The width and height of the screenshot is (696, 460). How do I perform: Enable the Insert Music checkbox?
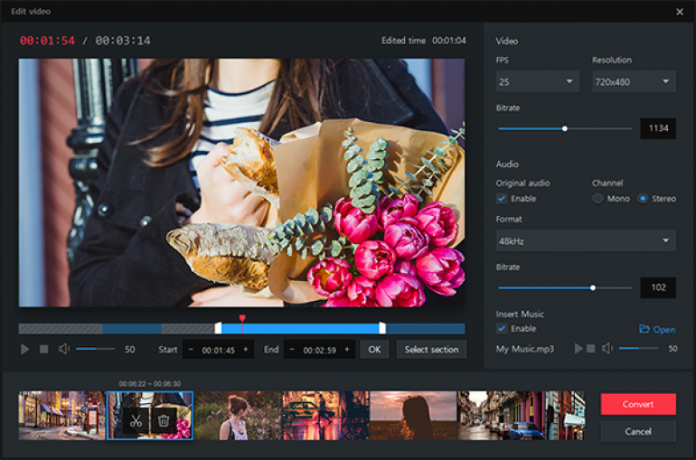pos(502,329)
